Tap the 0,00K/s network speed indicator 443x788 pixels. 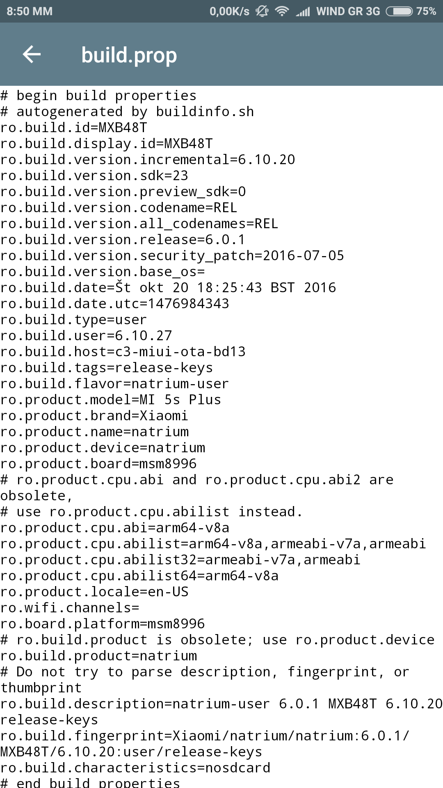click(229, 11)
